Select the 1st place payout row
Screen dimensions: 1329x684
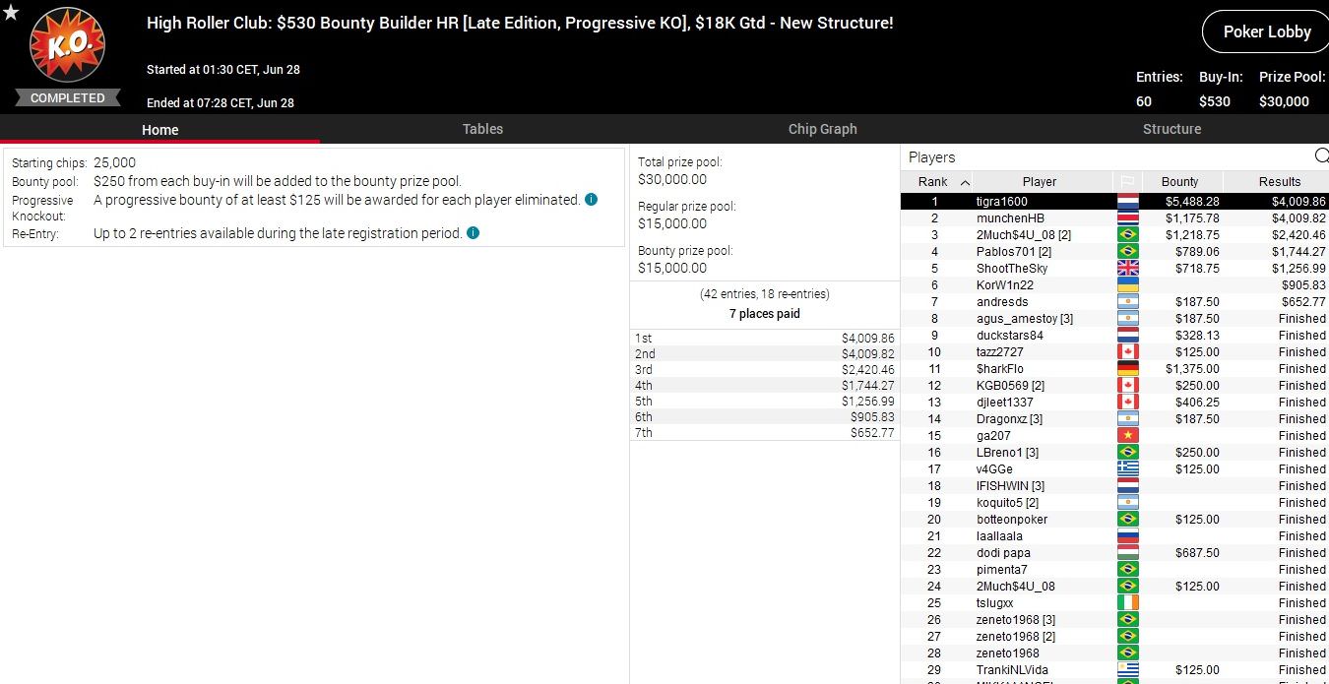(x=764, y=339)
